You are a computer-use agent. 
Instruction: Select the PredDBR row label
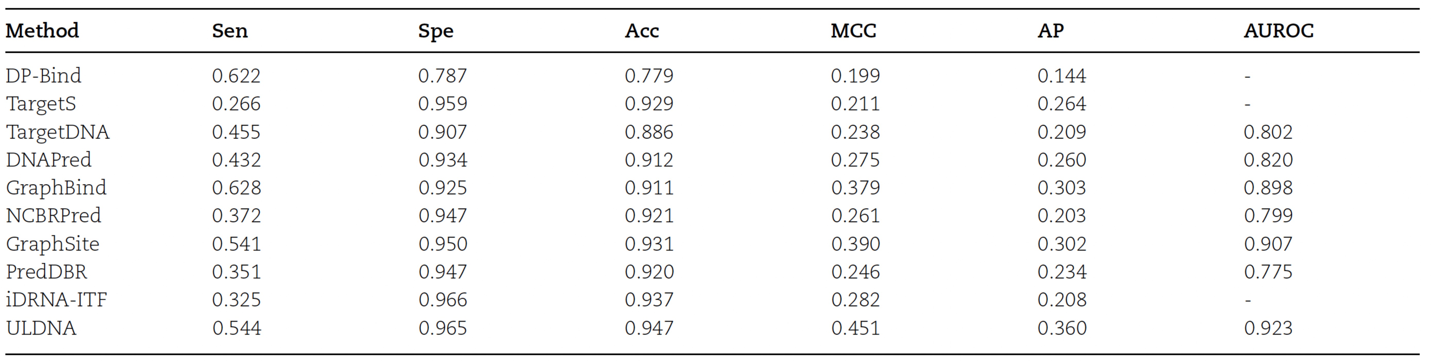coord(47,272)
